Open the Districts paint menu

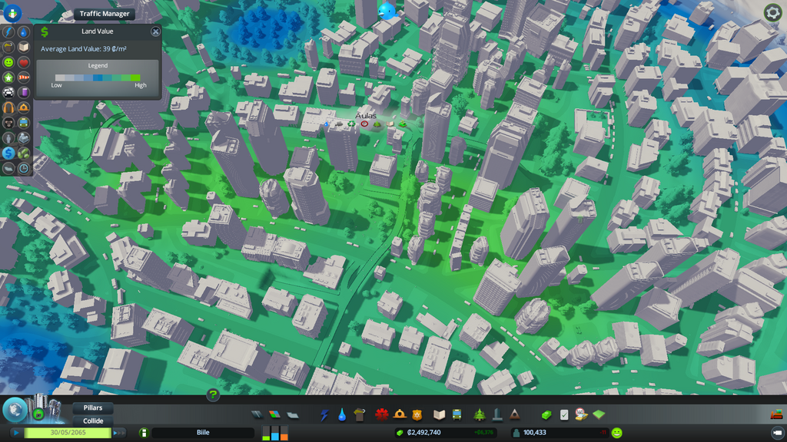(x=293, y=415)
